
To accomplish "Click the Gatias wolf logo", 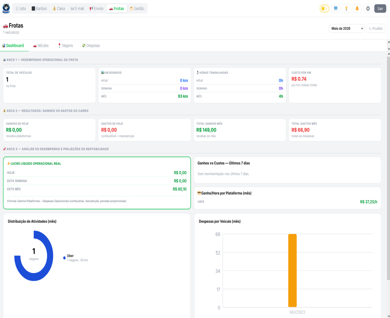I will (x=6, y=8).
